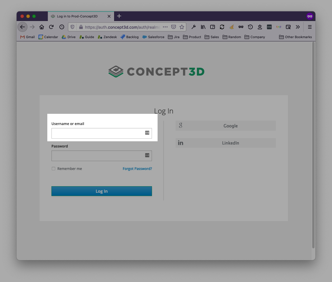Open the Calendar bookmark

[x=48, y=37]
